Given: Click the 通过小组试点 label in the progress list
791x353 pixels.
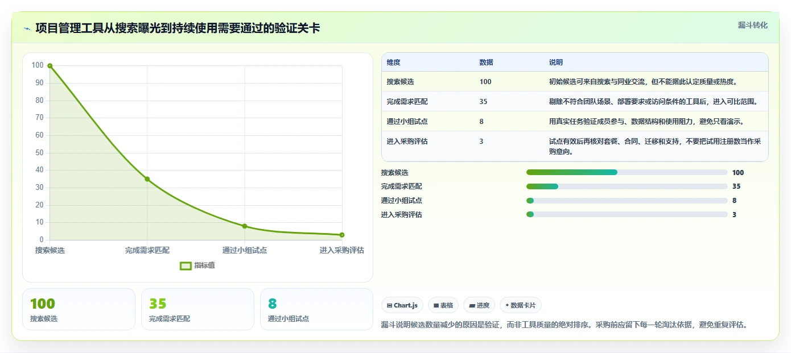Looking at the screenshot, I should click(x=402, y=200).
